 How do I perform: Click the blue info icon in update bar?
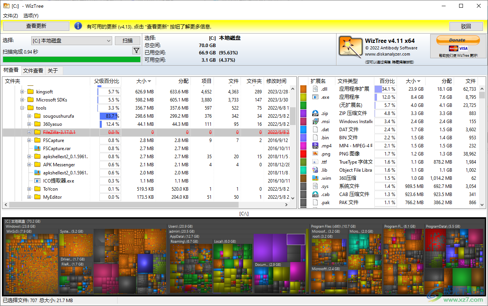click(78, 26)
